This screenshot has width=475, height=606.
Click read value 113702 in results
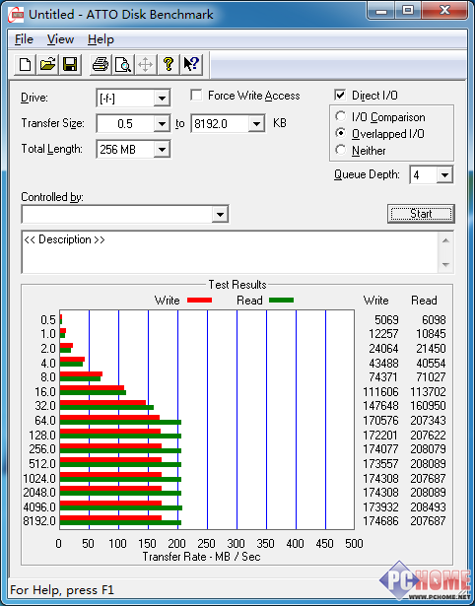tap(429, 392)
